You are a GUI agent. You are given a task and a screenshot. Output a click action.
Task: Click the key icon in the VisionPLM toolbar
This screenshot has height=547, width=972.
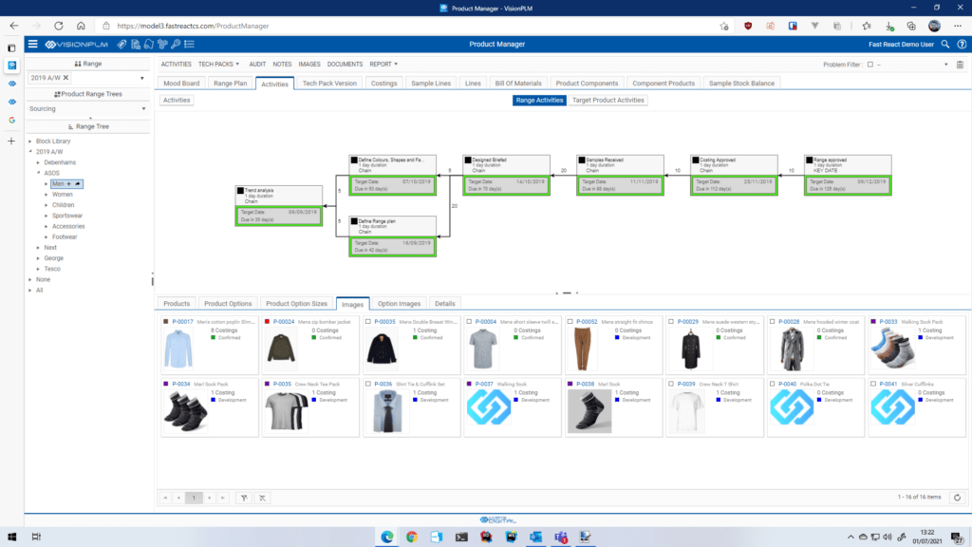pos(176,44)
